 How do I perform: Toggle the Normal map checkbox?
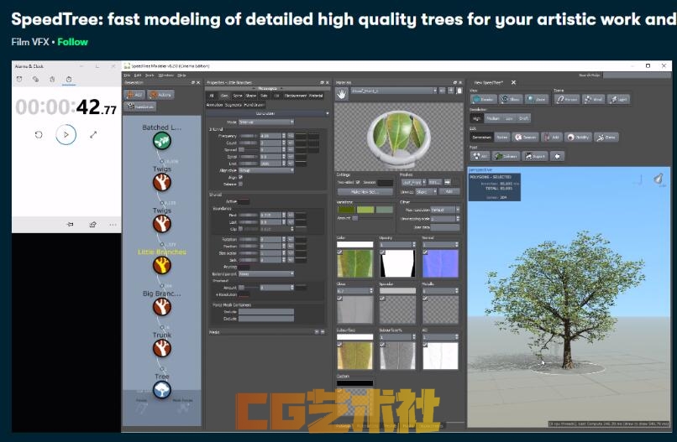425,252
